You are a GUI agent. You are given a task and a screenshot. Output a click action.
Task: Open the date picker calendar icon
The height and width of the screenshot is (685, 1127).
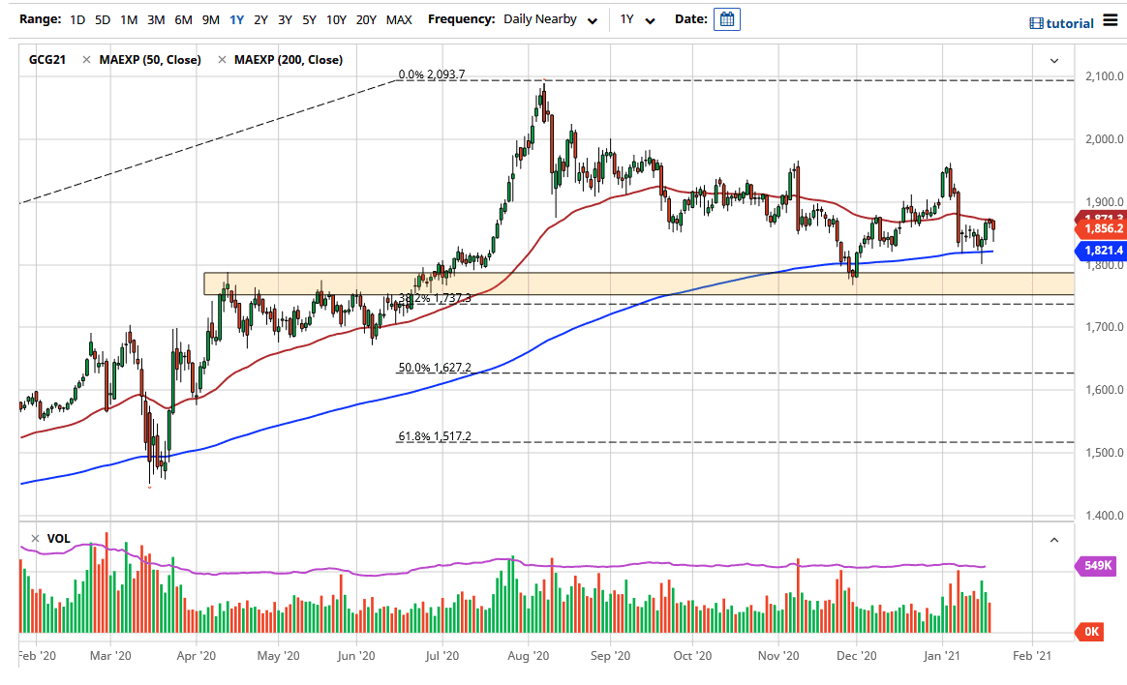pyautogui.click(x=727, y=18)
